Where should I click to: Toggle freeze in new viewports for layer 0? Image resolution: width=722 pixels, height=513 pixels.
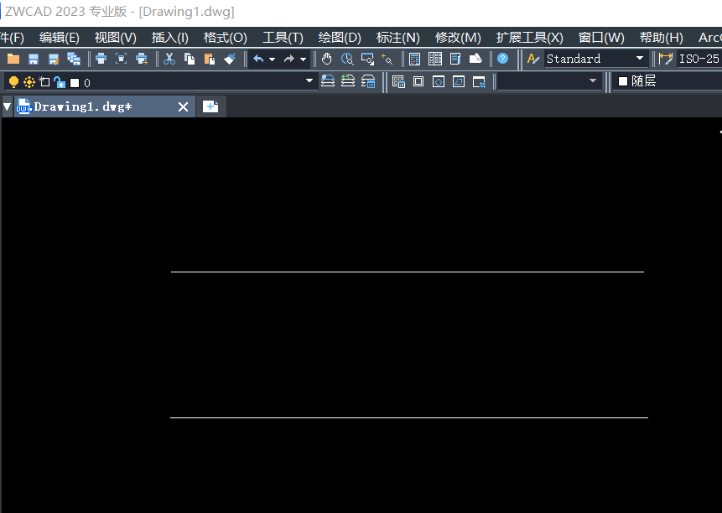click(44, 82)
